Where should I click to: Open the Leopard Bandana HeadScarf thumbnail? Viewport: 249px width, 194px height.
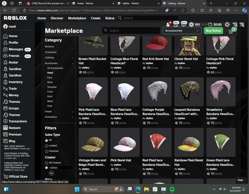(189, 92)
